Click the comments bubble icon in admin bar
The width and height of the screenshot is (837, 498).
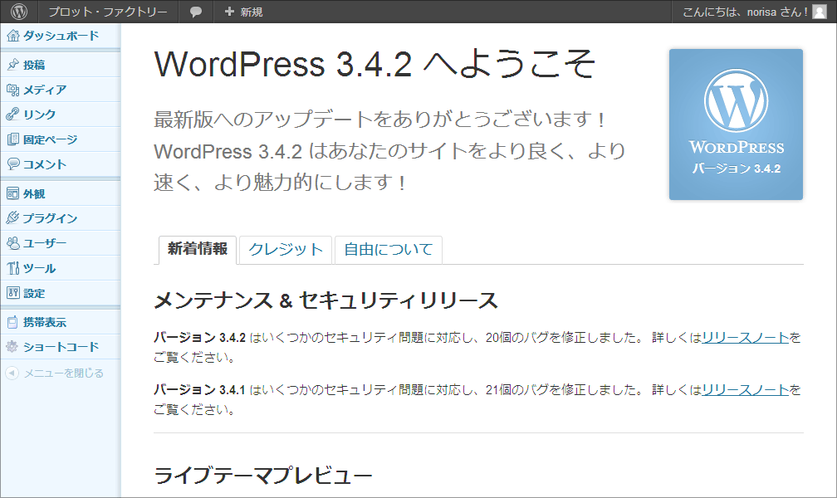click(x=196, y=12)
